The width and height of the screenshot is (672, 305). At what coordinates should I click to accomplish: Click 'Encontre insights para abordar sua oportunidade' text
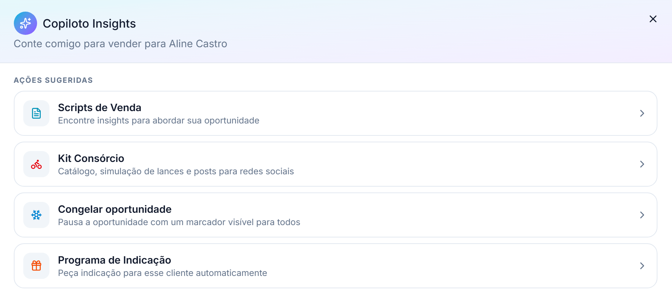pyautogui.click(x=159, y=121)
